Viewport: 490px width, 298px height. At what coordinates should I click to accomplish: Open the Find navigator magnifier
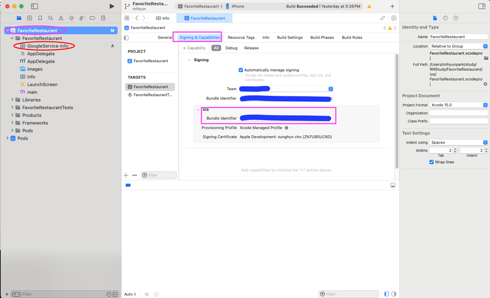(x=50, y=18)
